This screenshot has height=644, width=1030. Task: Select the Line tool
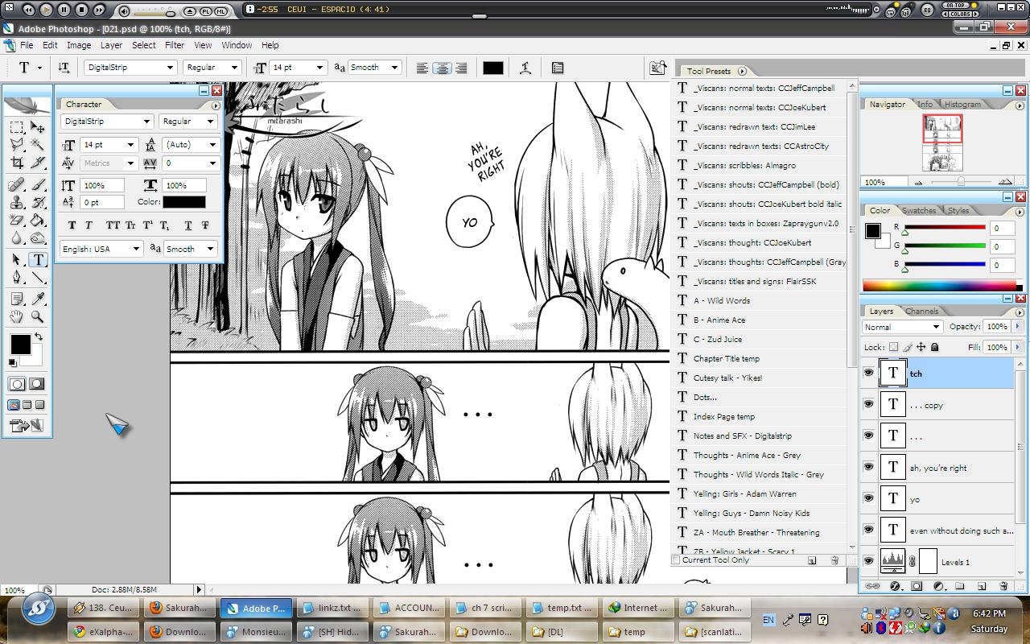click(x=38, y=278)
